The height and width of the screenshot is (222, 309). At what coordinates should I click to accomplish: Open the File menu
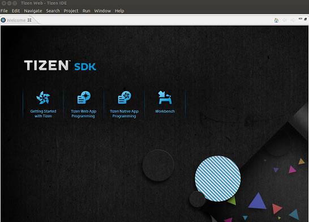[x=4, y=11]
